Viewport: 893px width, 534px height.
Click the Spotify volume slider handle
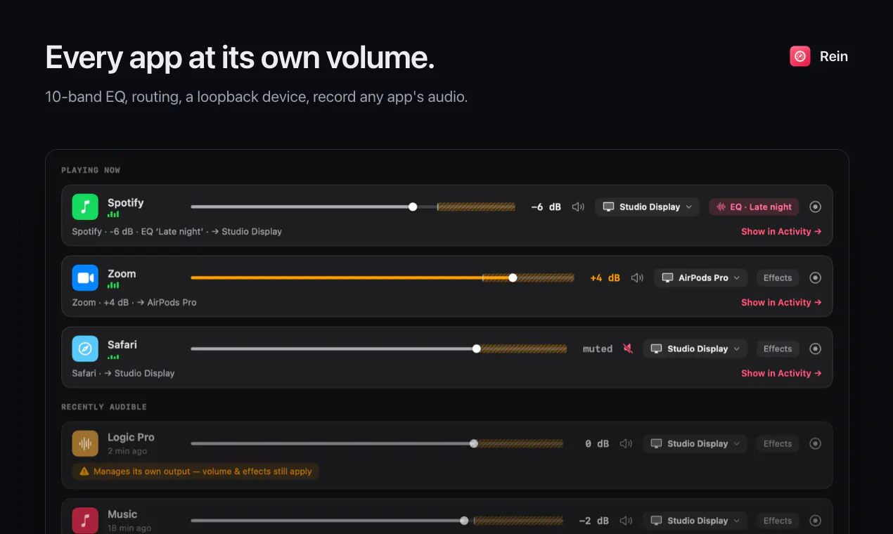tap(413, 207)
